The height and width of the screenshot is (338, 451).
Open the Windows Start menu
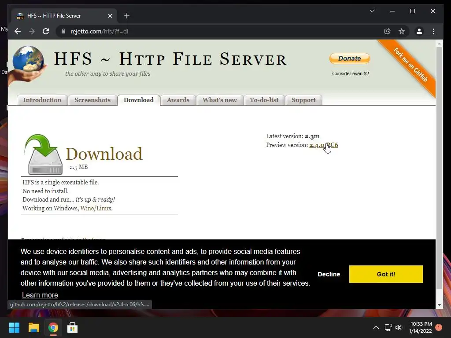[x=14, y=327]
